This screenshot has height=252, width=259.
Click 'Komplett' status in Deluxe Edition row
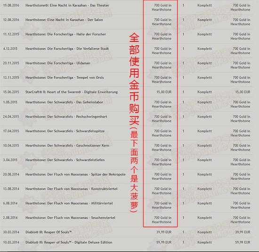pos(204,242)
